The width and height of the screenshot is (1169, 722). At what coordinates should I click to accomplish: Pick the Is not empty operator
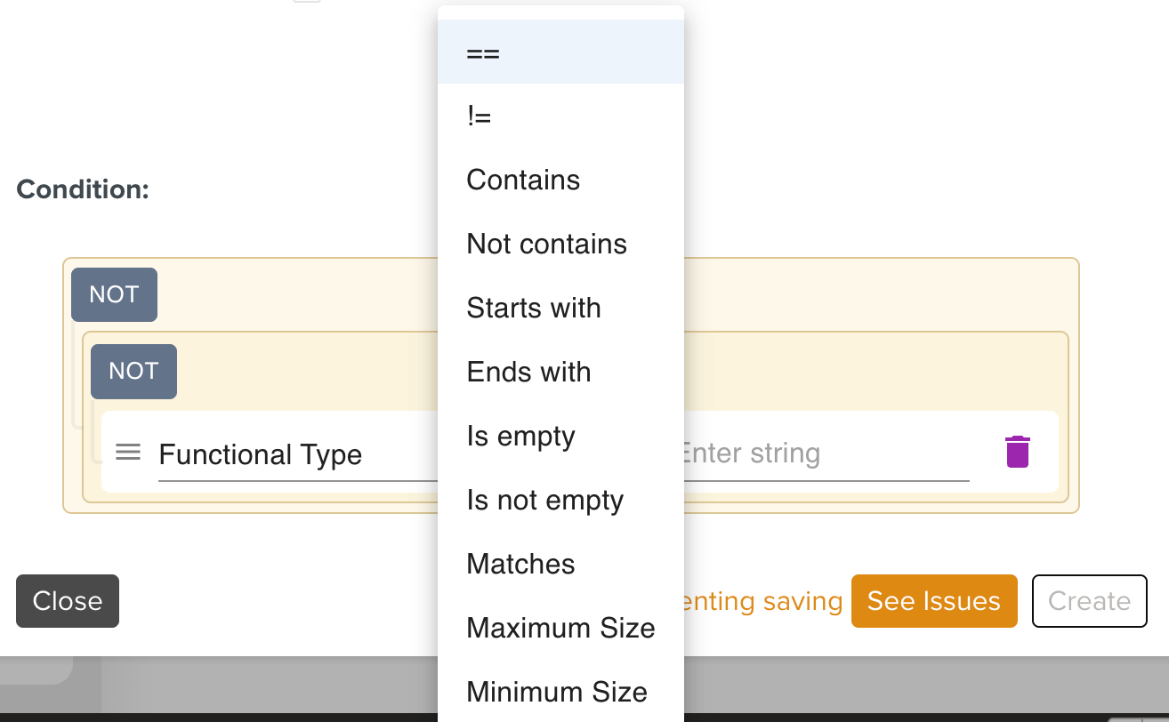coord(544,500)
